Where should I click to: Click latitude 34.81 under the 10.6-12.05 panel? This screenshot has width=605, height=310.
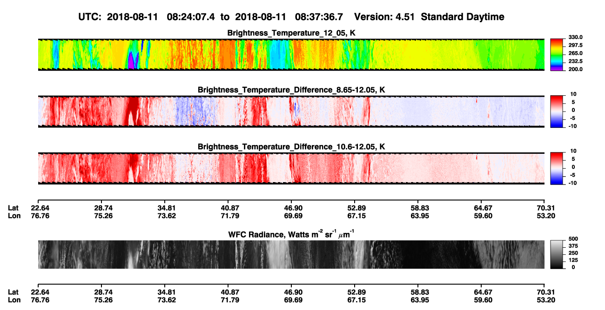(x=167, y=208)
